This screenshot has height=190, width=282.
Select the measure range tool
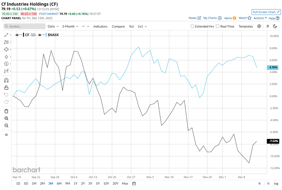(6, 71)
